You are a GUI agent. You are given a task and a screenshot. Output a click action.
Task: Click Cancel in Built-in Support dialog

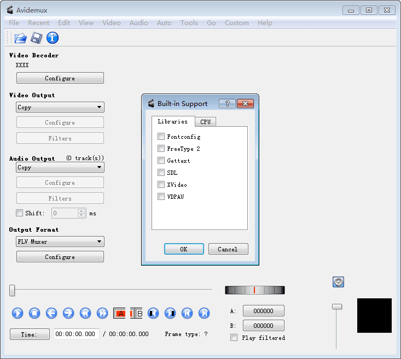pyautogui.click(x=228, y=249)
